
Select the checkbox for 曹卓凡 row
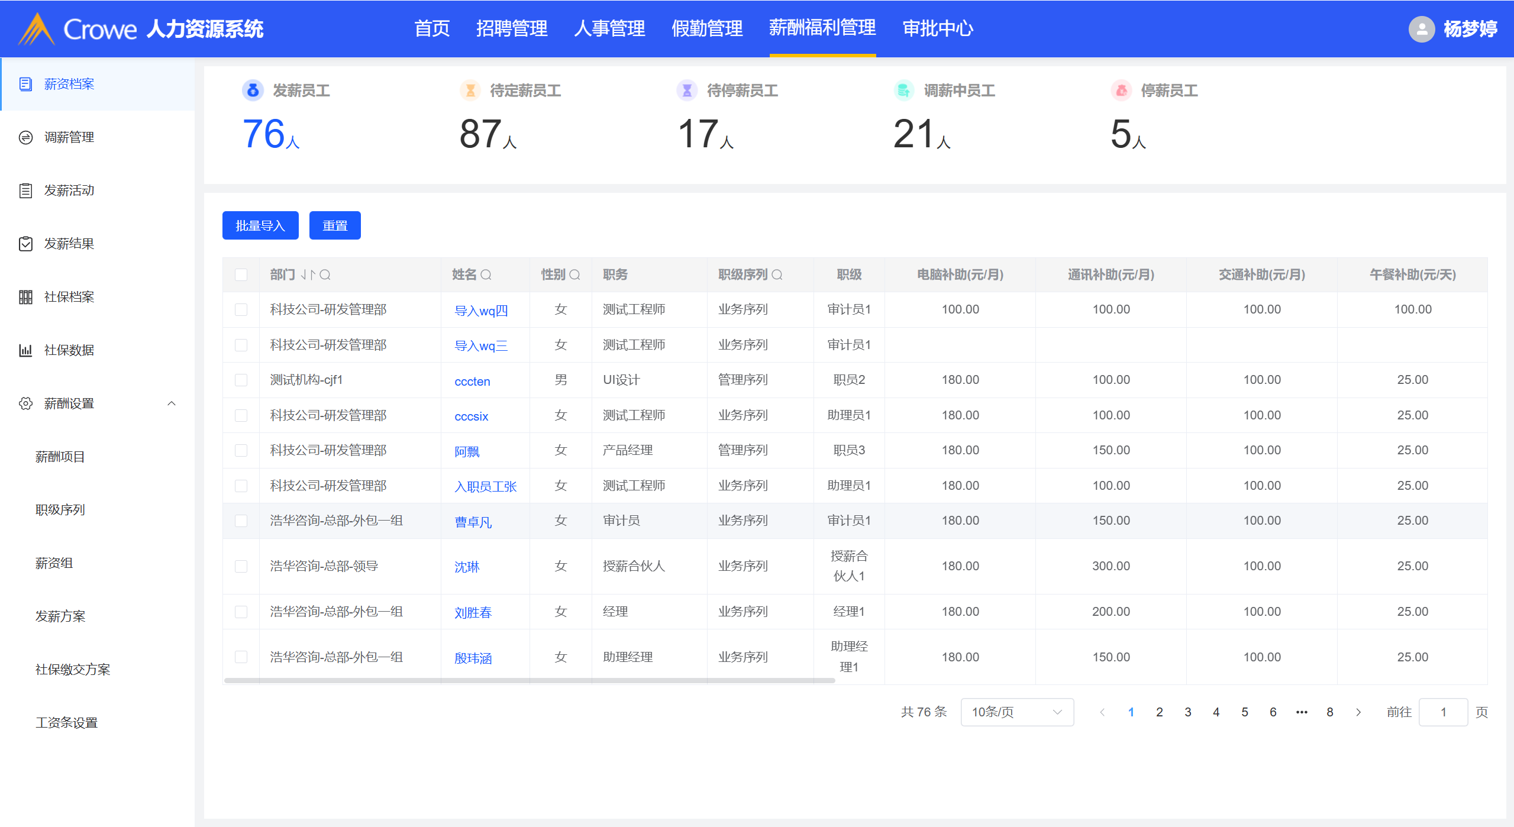coord(241,521)
